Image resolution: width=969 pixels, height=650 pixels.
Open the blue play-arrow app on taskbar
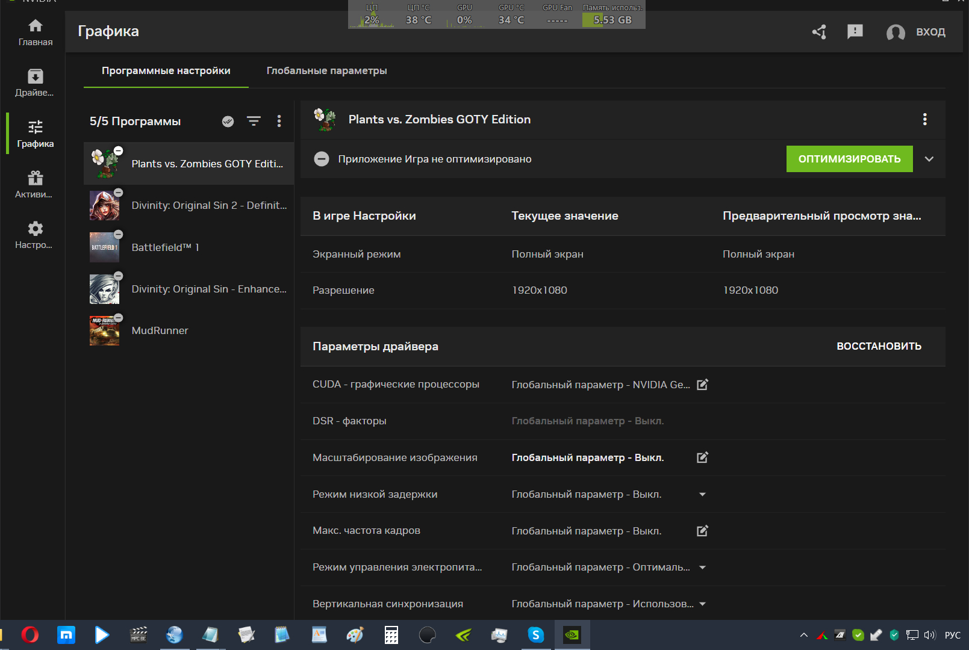point(102,635)
